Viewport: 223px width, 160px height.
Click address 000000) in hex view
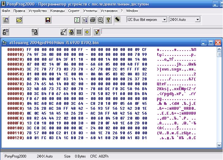point(16,50)
